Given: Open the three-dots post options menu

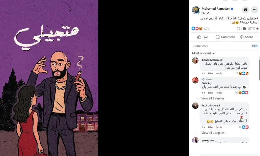Looking at the screenshot, I should click(255, 10).
